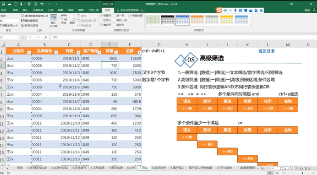This screenshot has height=175, width=317.
Task: Click the Print Preview icon in quick access toolbar
Action: [35, 4]
